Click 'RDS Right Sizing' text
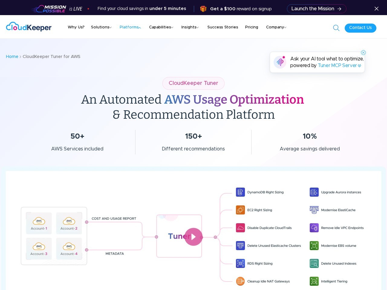The height and width of the screenshot is (290, 387). click(260, 263)
